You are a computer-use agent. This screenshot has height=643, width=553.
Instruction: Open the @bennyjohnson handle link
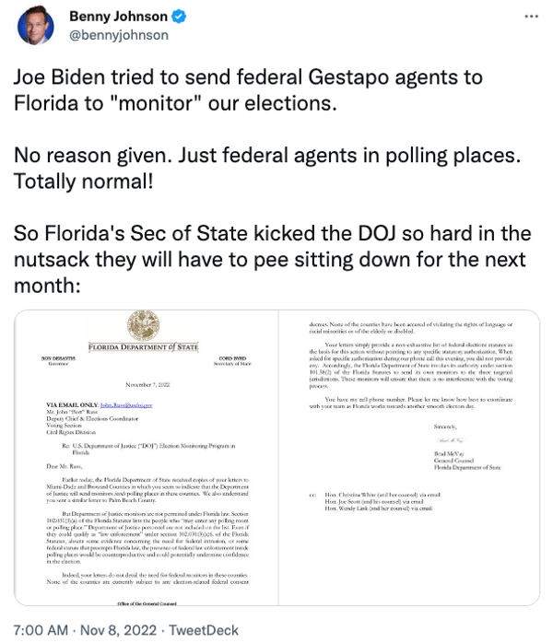119,35
